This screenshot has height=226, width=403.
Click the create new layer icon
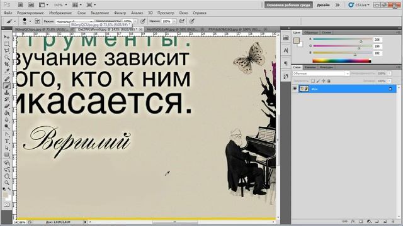click(385, 222)
